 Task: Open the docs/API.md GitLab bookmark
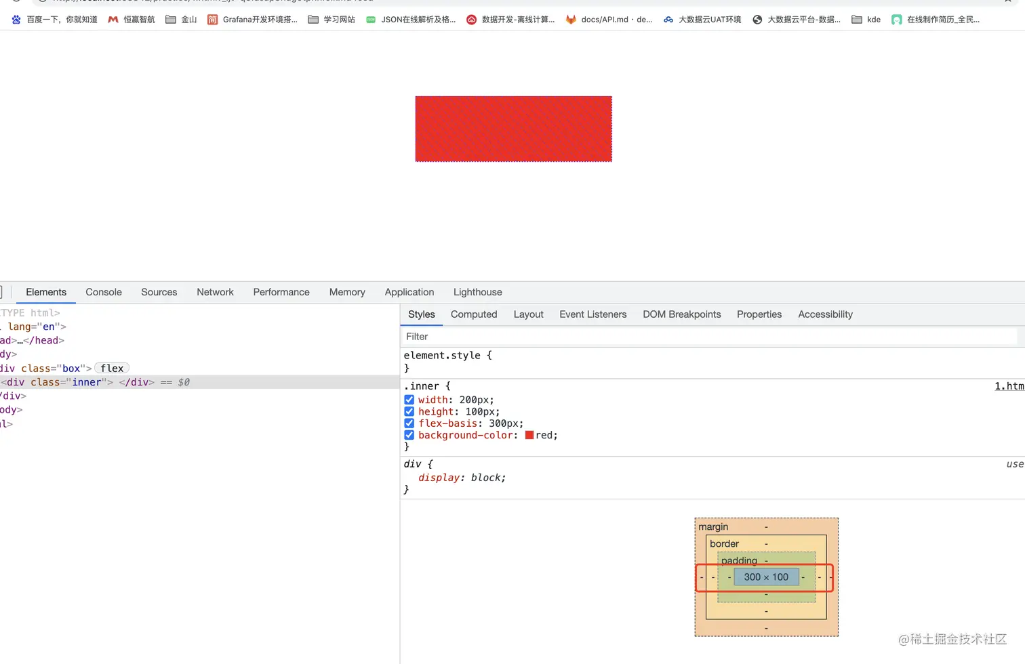pos(609,20)
